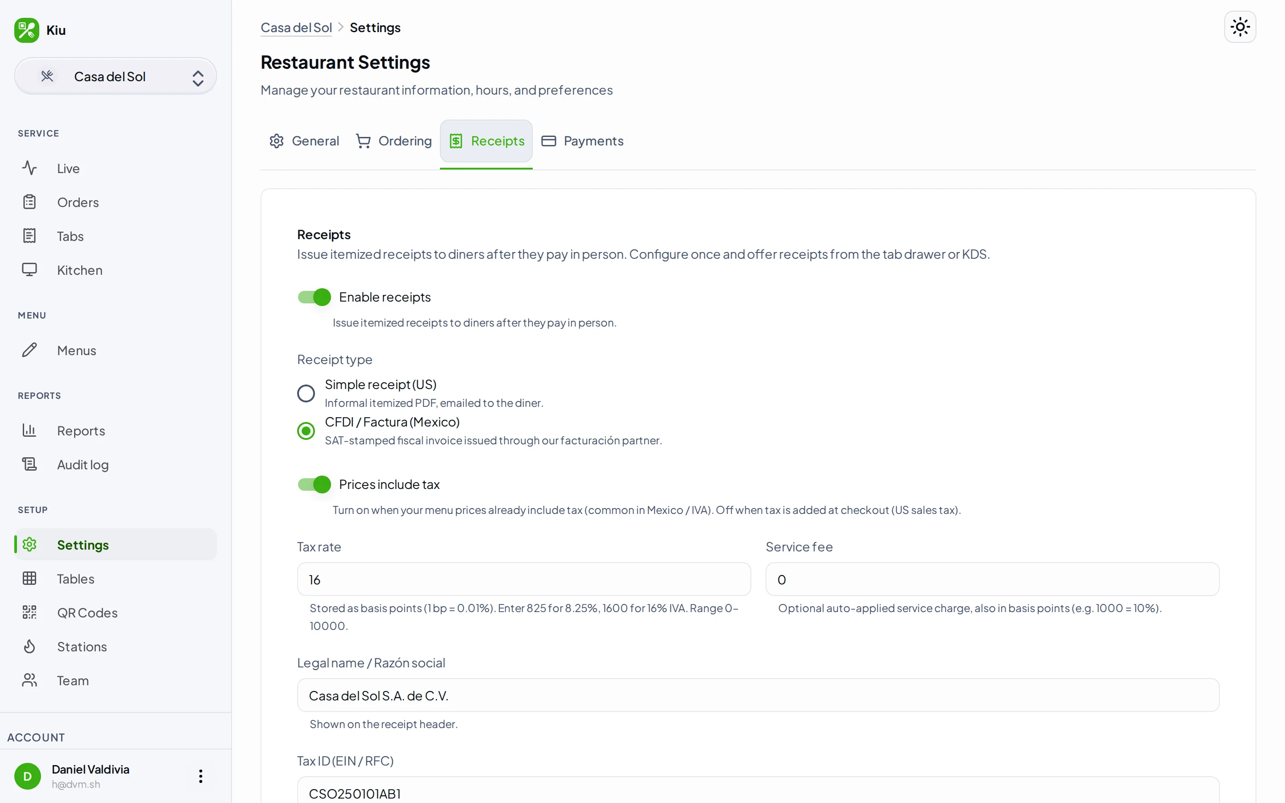The width and height of the screenshot is (1285, 803).
Task: Open account options menu for Daniel Valdivia
Action: [201, 776]
